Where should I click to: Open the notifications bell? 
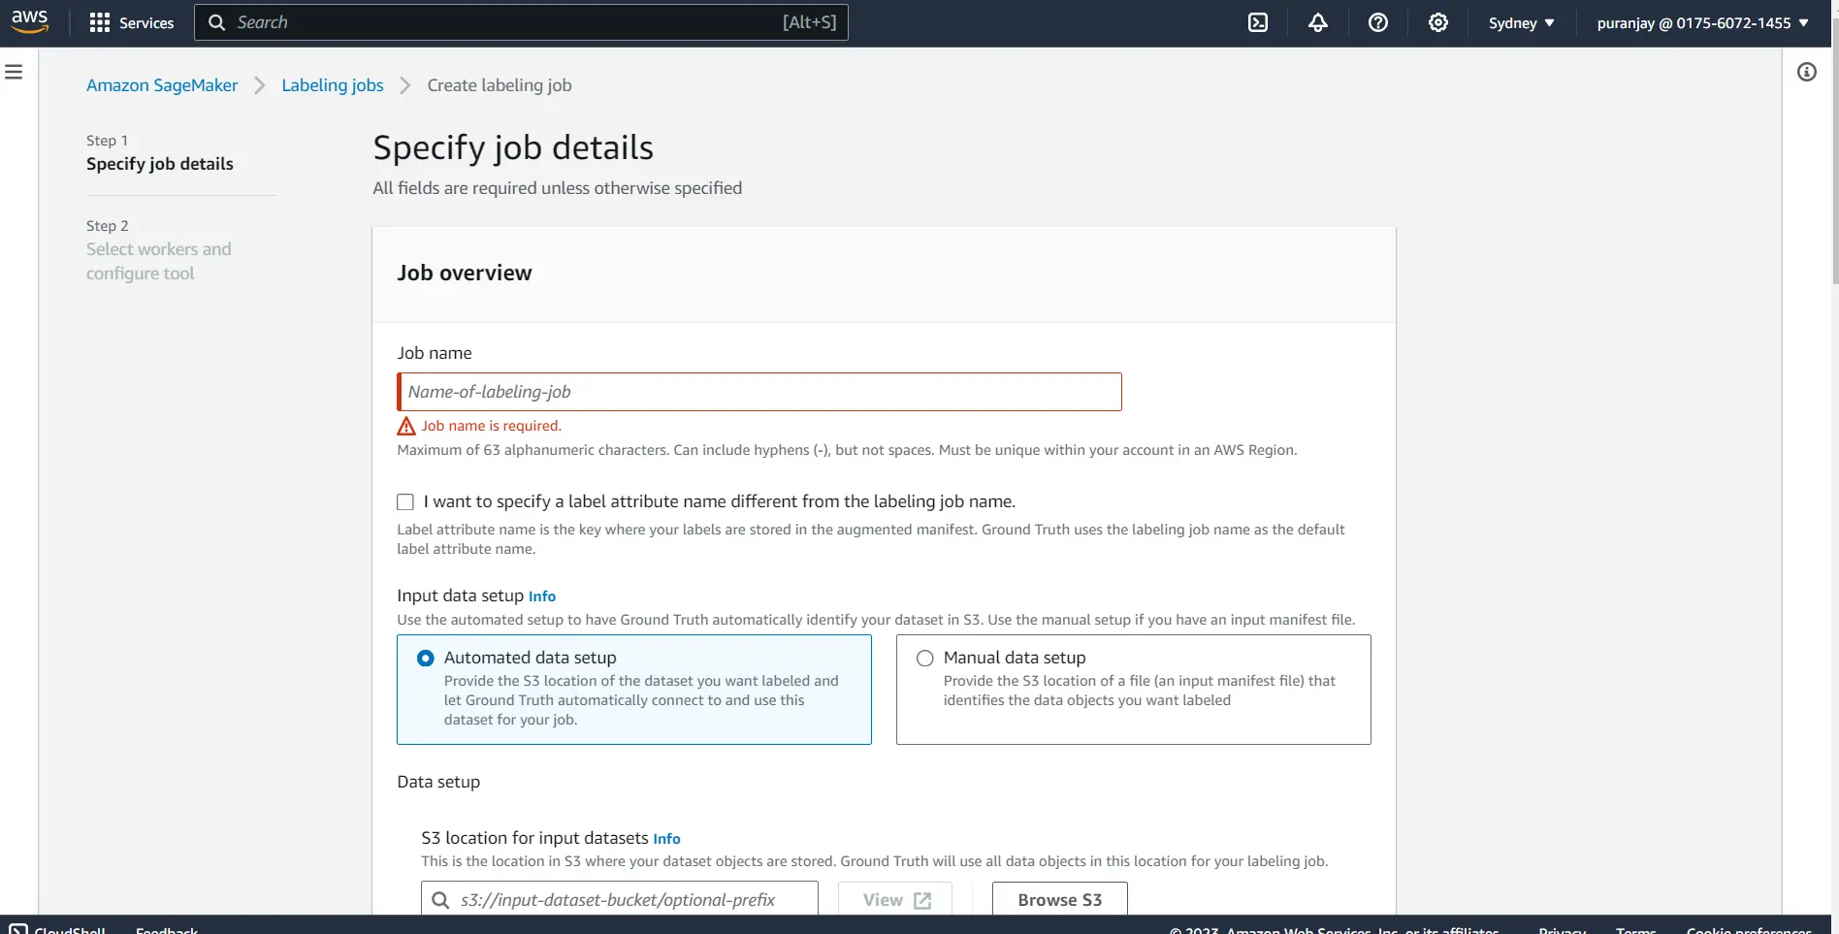pyautogui.click(x=1318, y=22)
